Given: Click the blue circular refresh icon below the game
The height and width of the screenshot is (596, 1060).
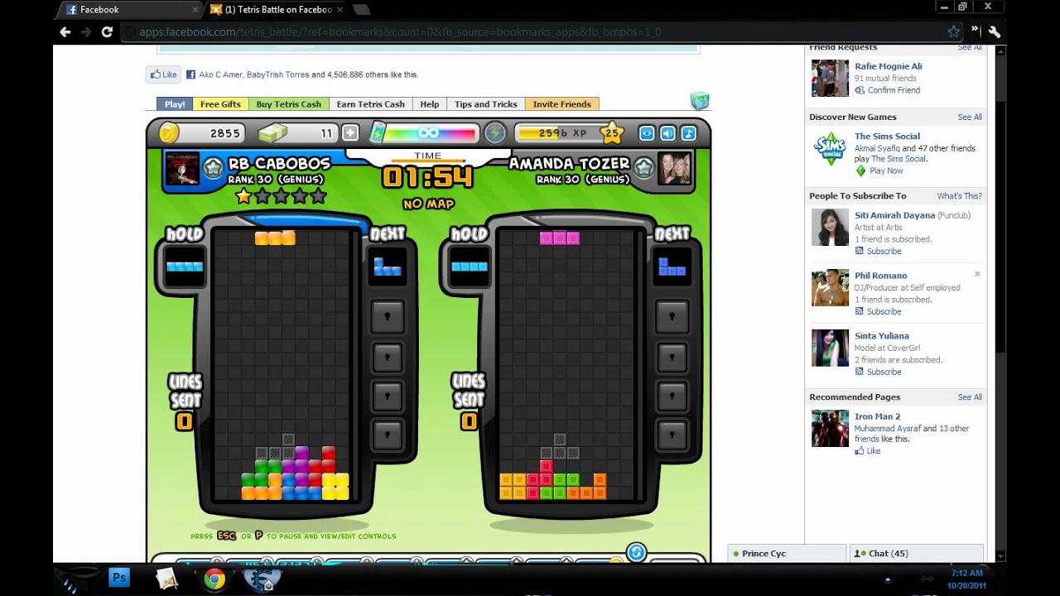Looking at the screenshot, I should click(636, 552).
